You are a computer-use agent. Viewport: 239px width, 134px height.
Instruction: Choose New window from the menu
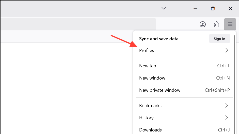(152, 78)
